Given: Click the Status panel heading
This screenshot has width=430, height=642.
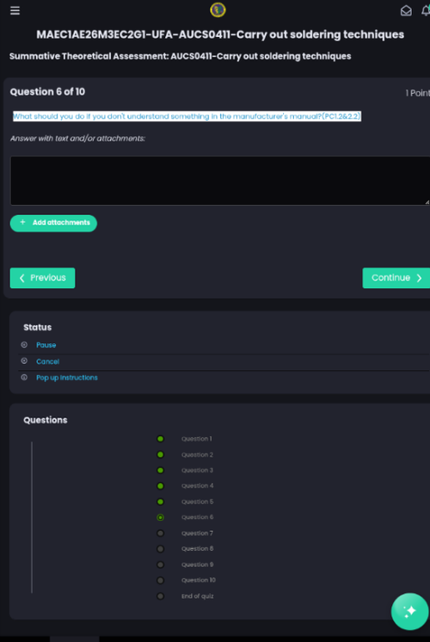Looking at the screenshot, I should pos(38,328).
